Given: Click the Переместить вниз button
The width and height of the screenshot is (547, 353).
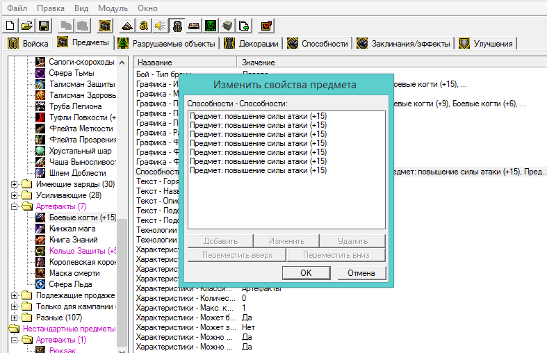Looking at the screenshot, I should [x=336, y=255].
